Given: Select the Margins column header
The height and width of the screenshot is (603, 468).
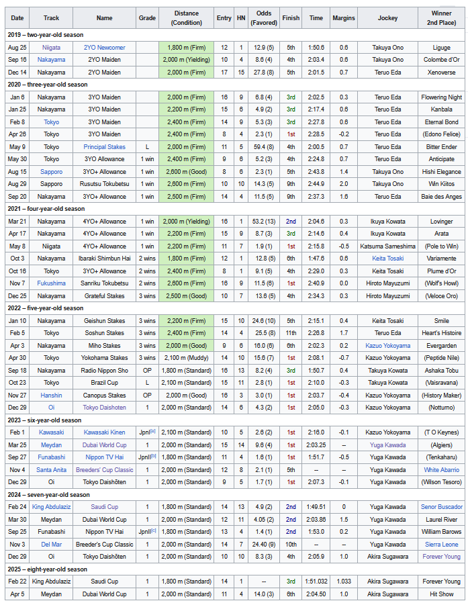Looking at the screenshot, I should point(344,18).
